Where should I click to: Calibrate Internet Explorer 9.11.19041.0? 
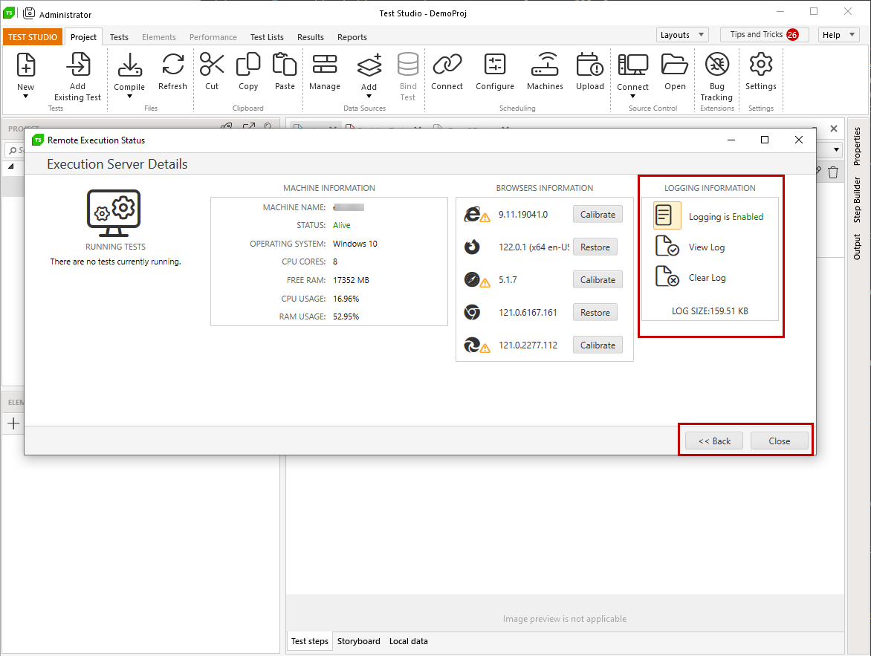click(598, 215)
